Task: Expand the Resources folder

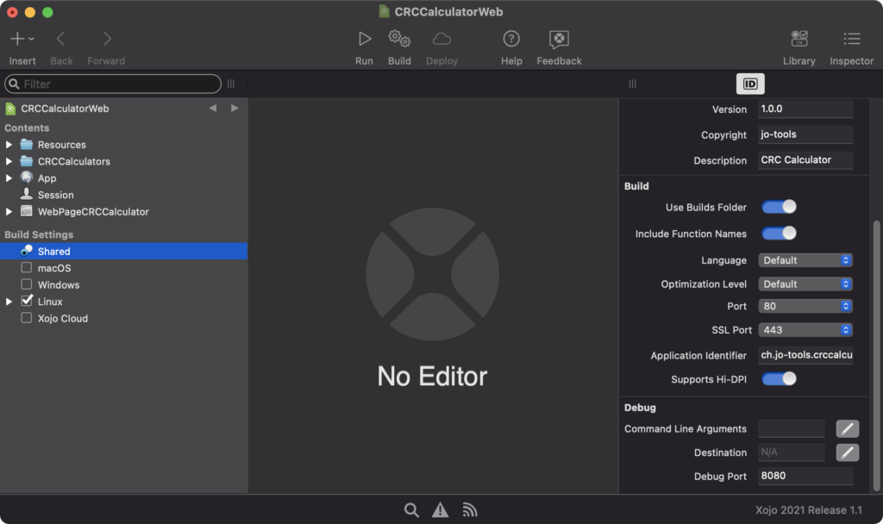Action: coord(9,145)
